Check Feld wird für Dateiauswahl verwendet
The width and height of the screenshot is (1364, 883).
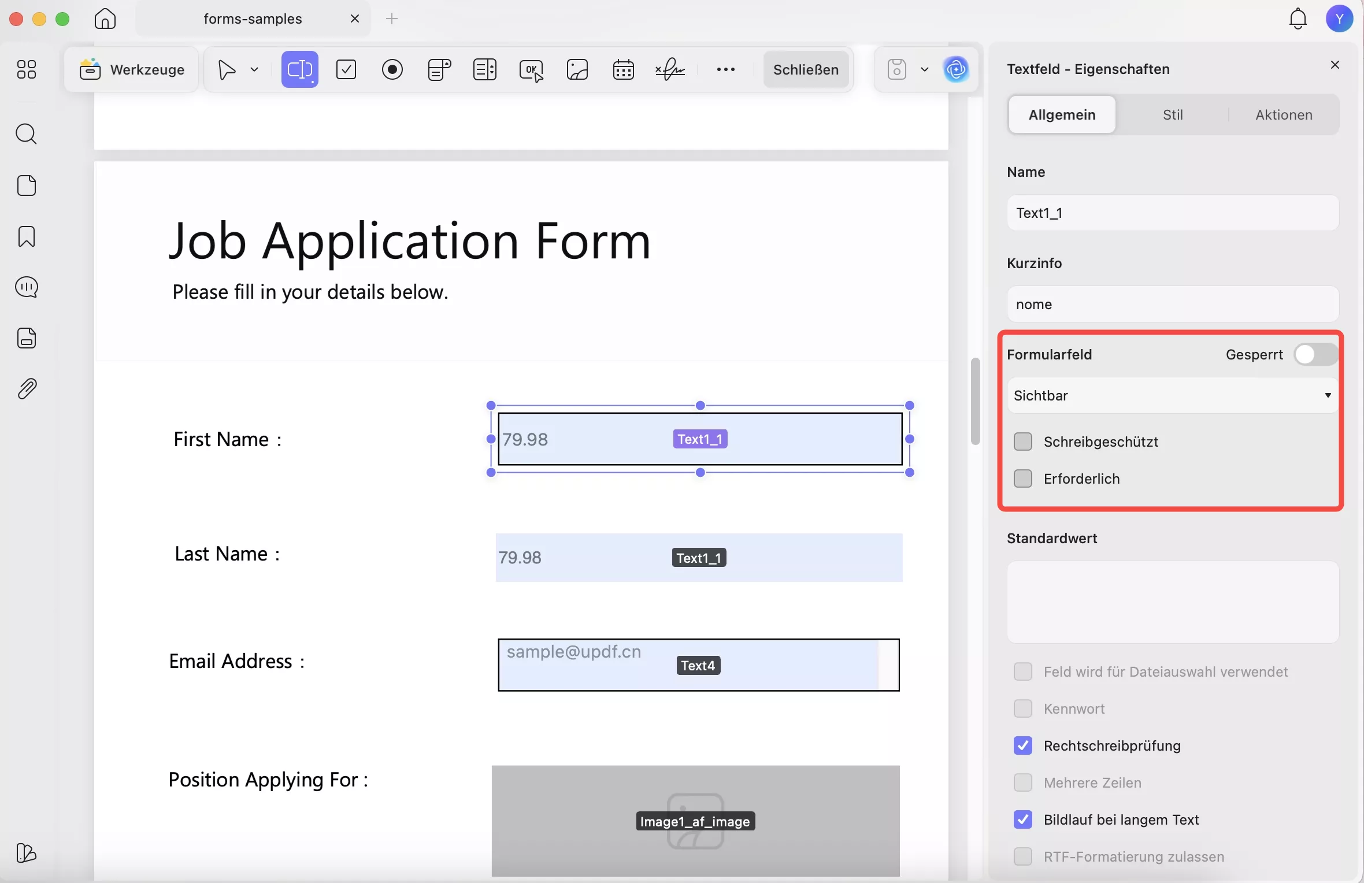[x=1022, y=671]
